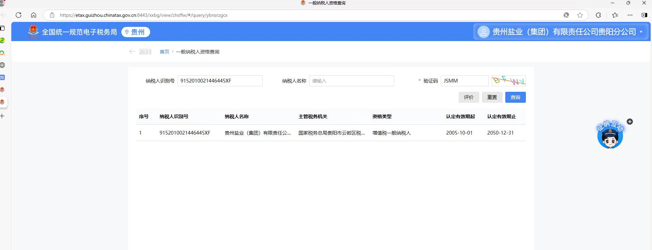Click the 纳税人名称 input field
The image size is (652, 250).
[x=351, y=81]
